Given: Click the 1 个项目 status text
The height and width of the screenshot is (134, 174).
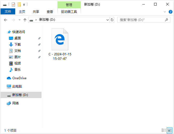Looking at the screenshot, I should (10, 130).
